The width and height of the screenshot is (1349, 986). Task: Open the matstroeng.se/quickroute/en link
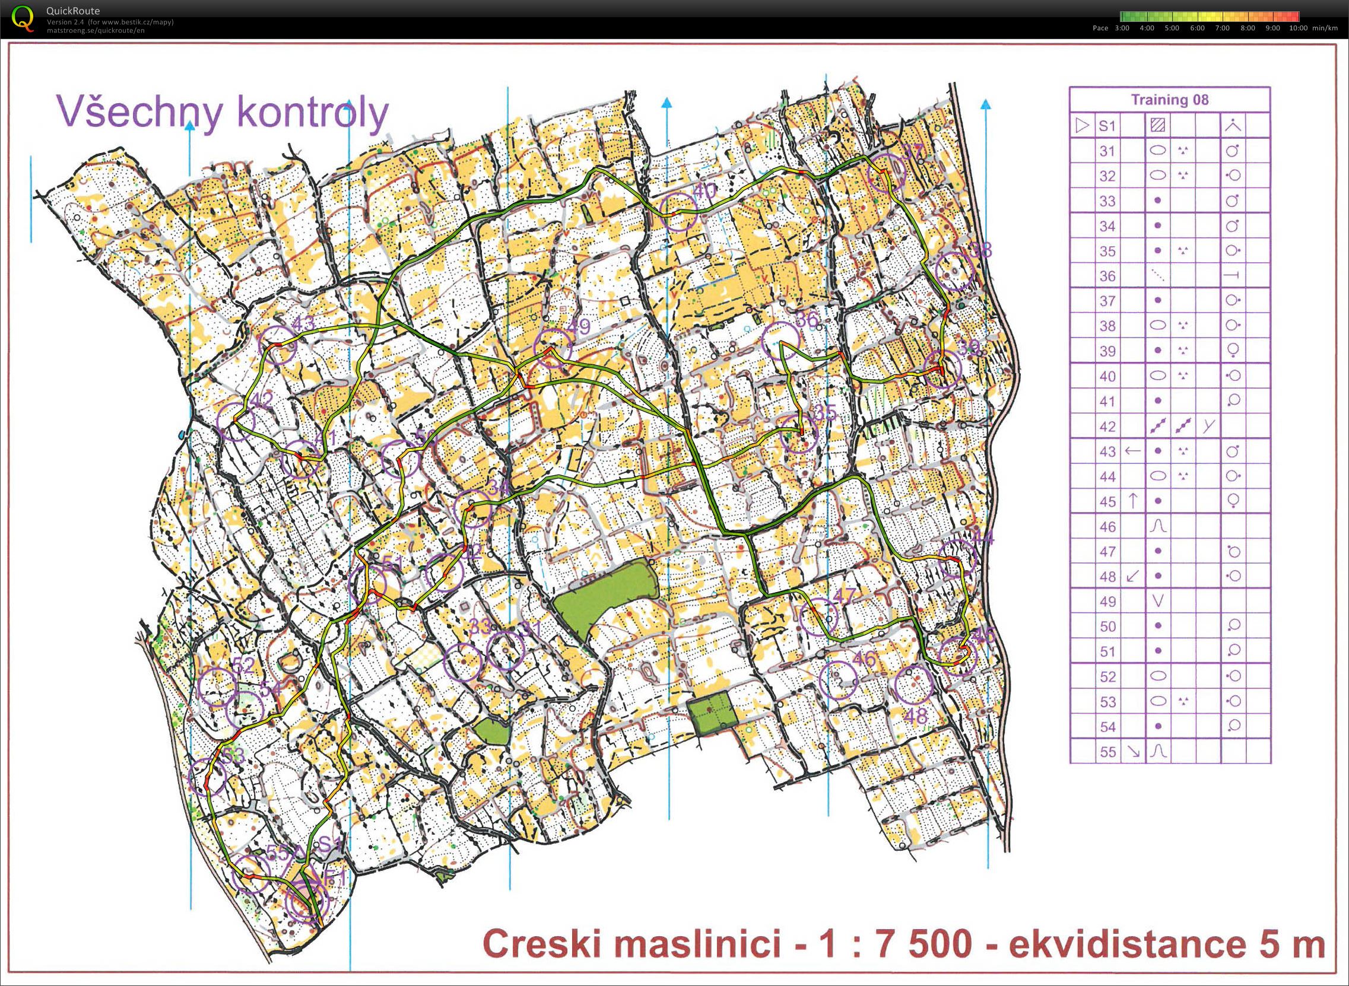pyautogui.click(x=96, y=30)
